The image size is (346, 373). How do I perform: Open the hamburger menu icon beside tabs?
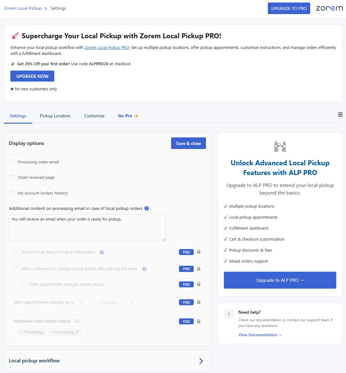click(340, 115)
